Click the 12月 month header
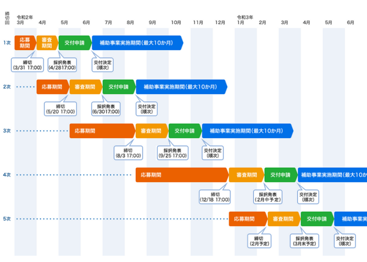The image size is (367, 262). tap(220, 23)
